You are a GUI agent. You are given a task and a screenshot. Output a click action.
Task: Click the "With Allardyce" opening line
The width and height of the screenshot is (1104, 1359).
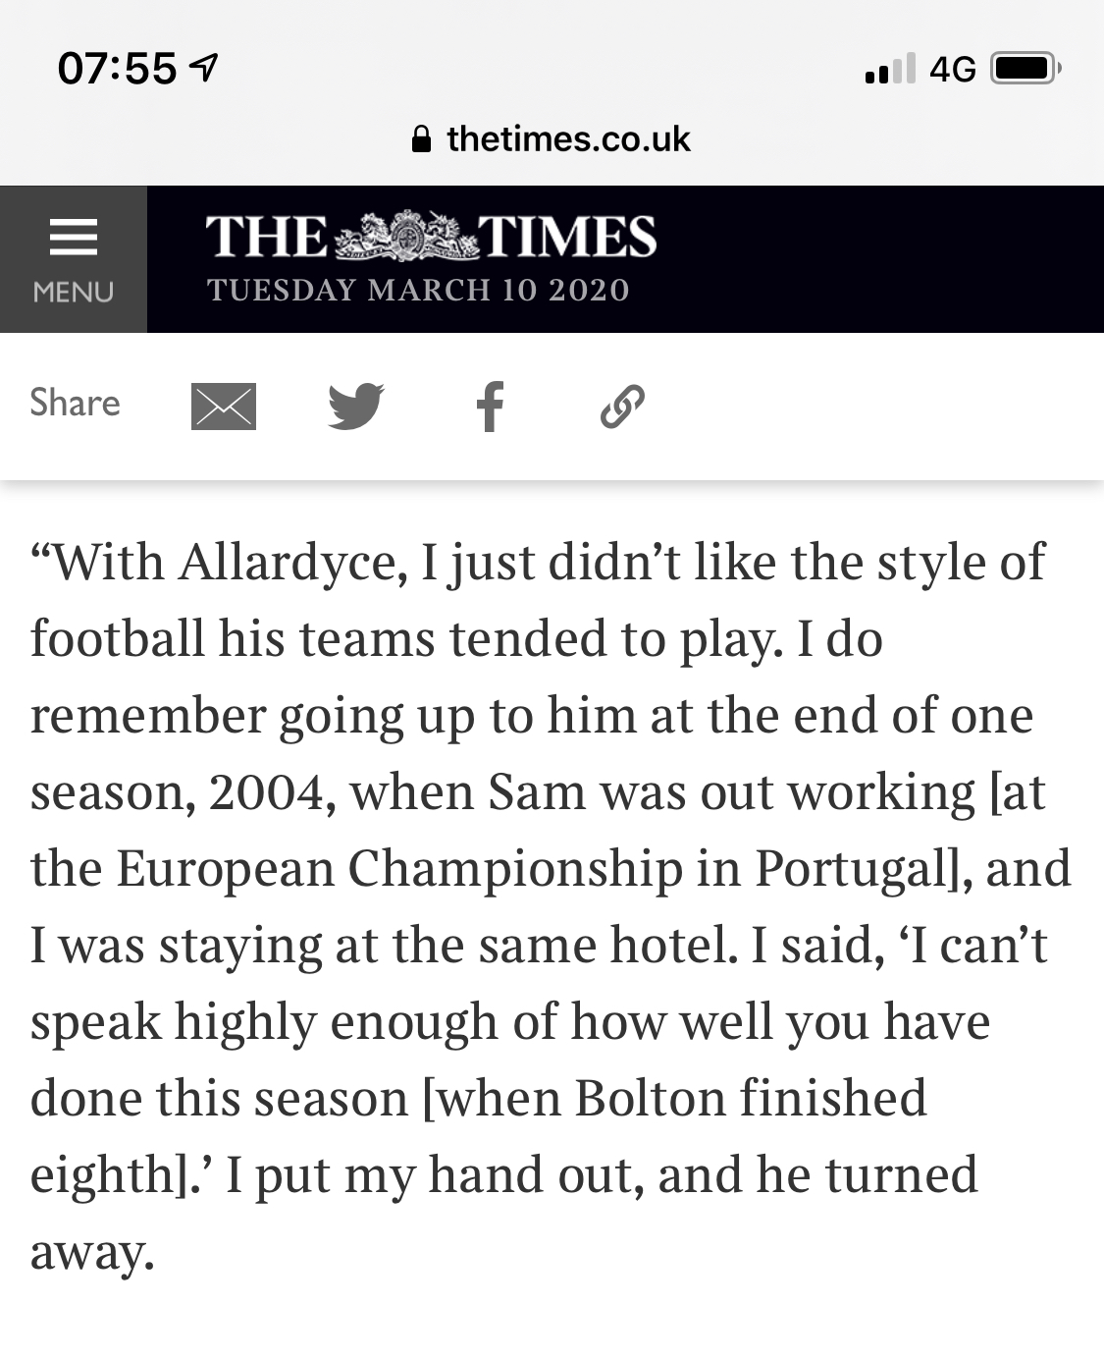538,562
